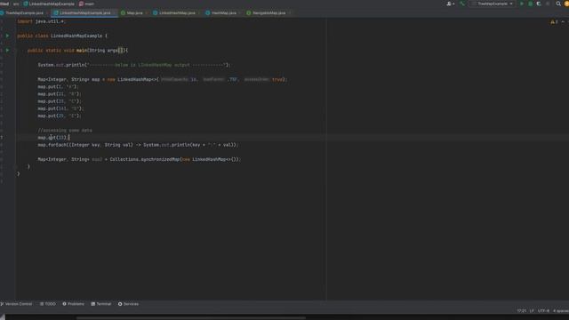
Task: Click the import java.util line
Action: pos(42,21)
